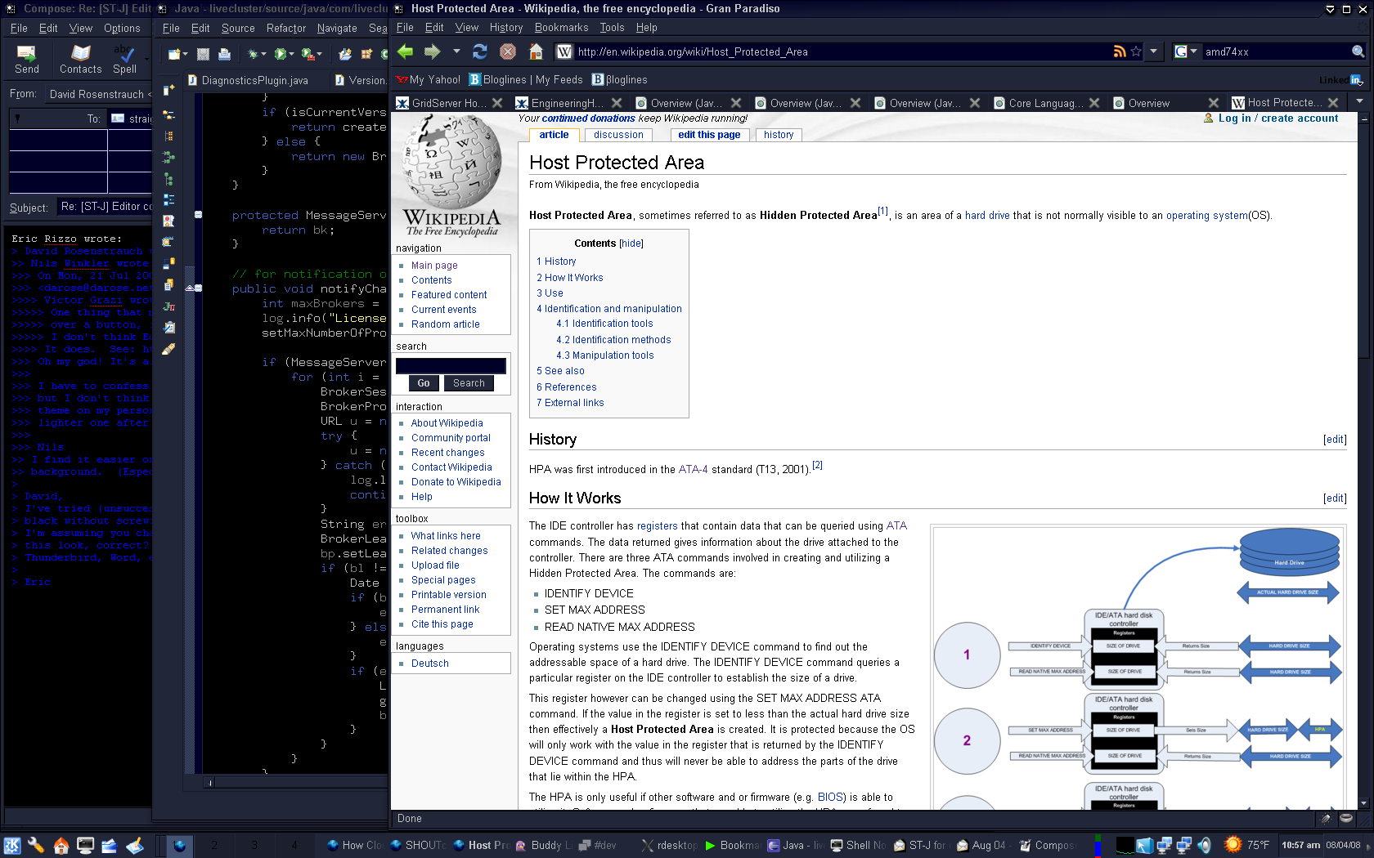Open the From sender dropdown in Compose
Image resolution: width=1374 pixels, height=858 pixels.
coord(99,94)
